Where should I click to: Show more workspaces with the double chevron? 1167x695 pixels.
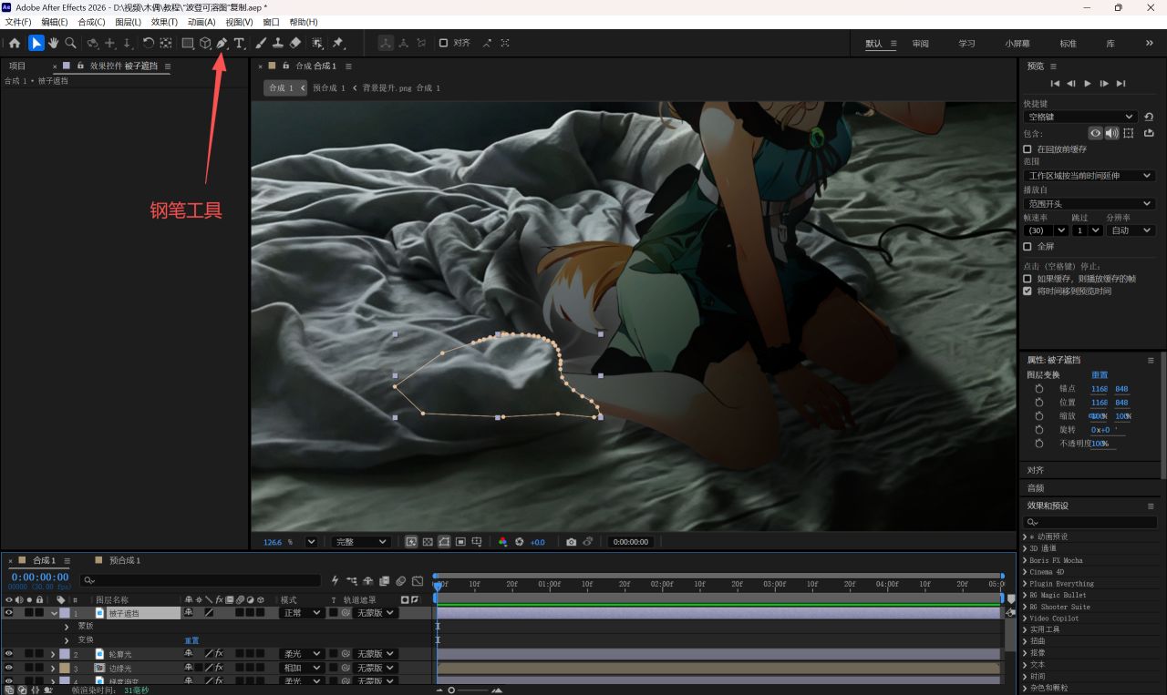[x=1149, y=44]
